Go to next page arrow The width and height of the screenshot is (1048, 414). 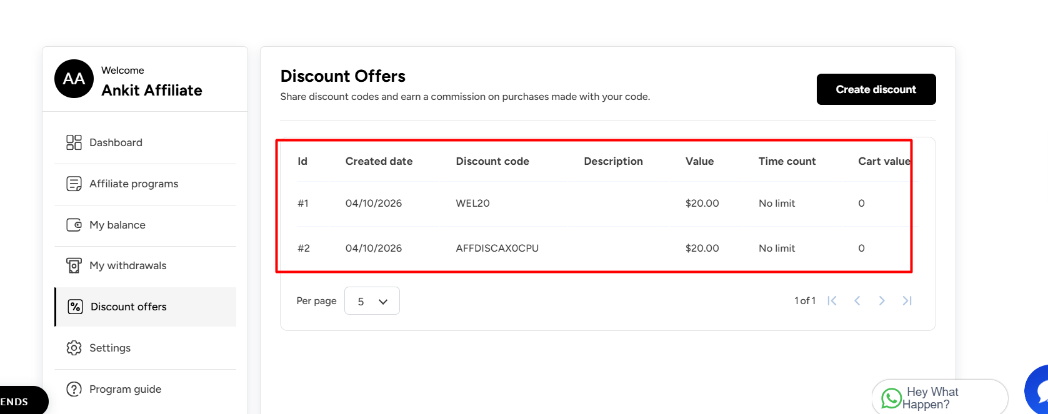point(882,301)
